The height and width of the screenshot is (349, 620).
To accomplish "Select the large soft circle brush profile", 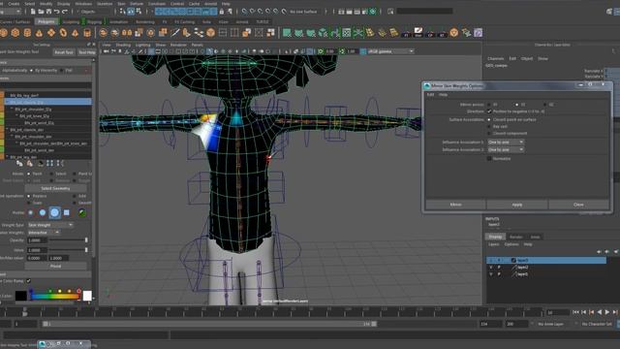I will click(x=54, y=213).
